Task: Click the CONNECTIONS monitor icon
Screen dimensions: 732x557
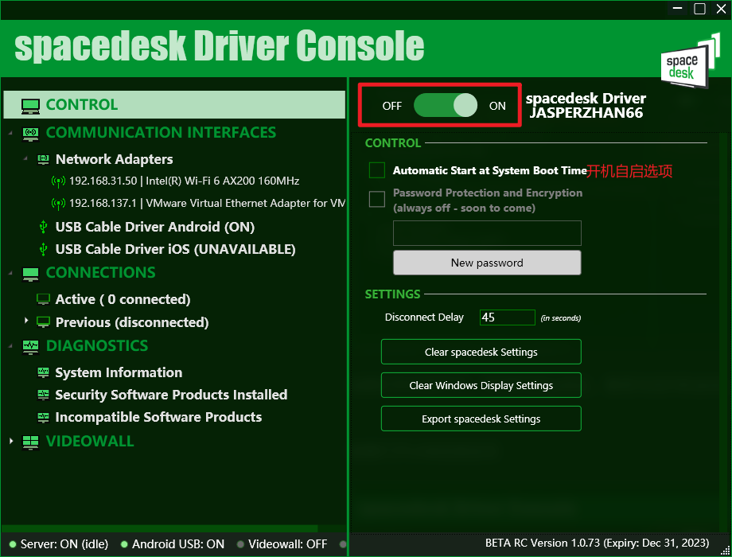Action: (x=31, y=274)
